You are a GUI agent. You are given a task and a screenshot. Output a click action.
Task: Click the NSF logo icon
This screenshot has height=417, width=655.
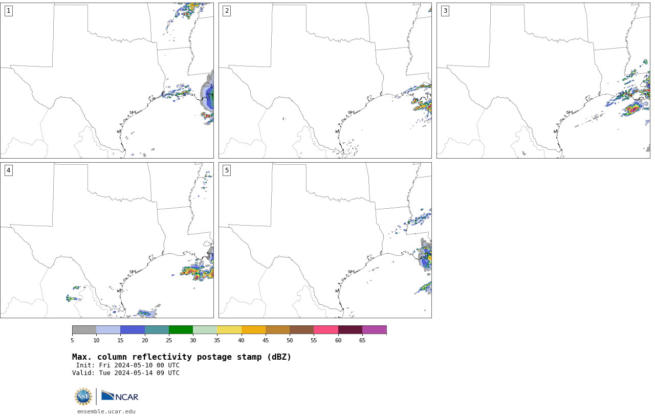click(83, 397)
